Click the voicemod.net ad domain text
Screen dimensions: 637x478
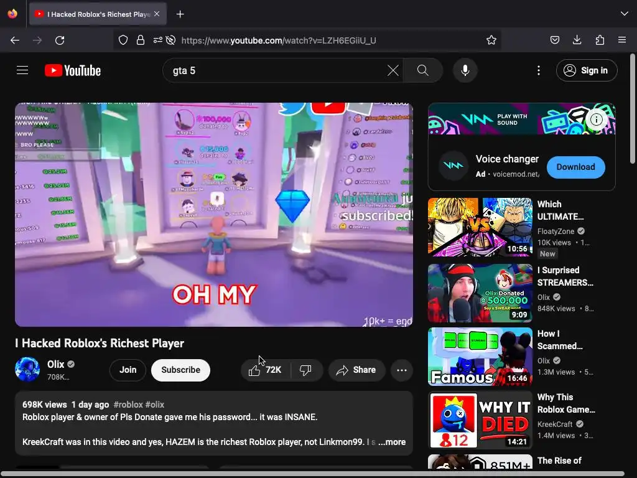click(516, 174)
